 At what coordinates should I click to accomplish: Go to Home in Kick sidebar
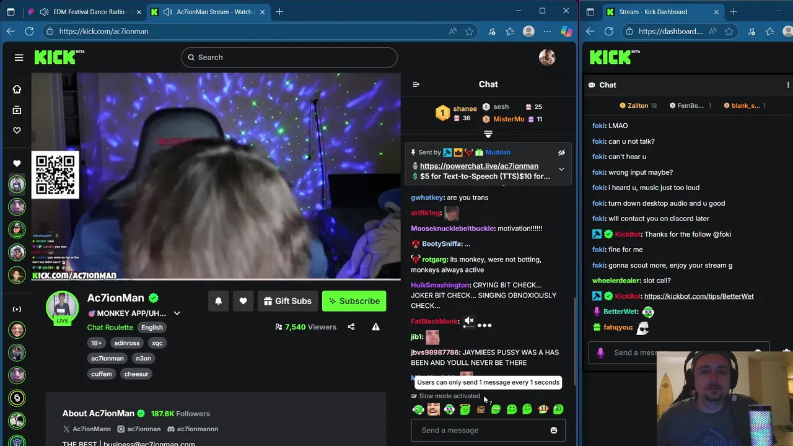pos(17,89)
